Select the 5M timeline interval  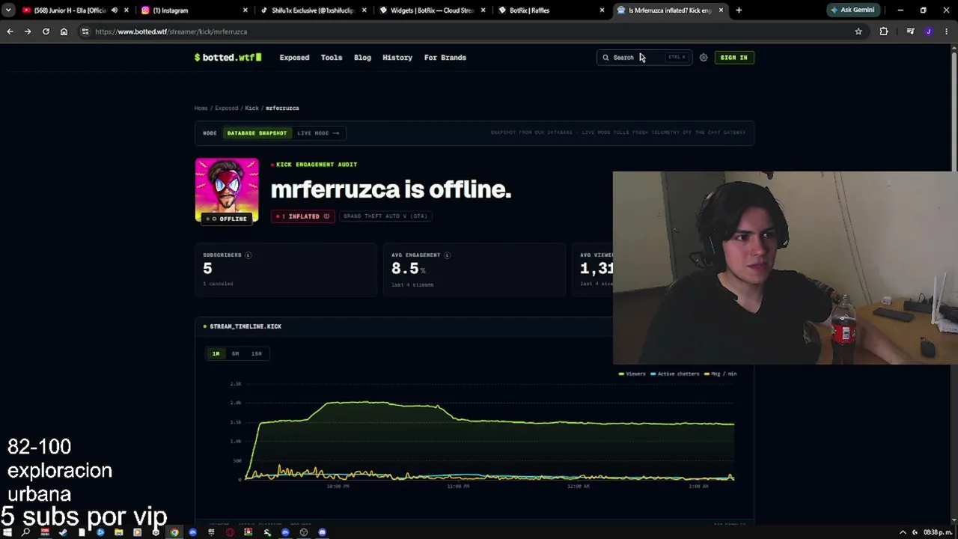click(235, 354)
